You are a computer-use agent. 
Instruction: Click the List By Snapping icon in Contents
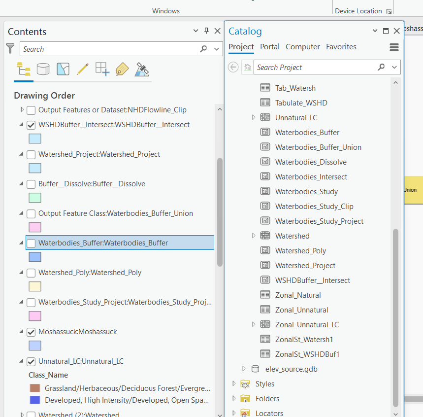[x=102, y=69]
